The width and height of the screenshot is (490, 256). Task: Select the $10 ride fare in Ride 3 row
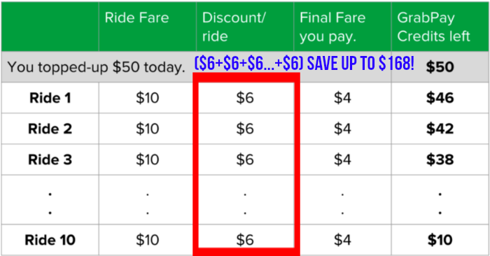[148, 159]
